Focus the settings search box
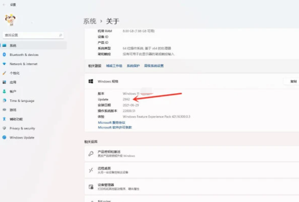Screen dimensions: 299x202 pos(33,35)
